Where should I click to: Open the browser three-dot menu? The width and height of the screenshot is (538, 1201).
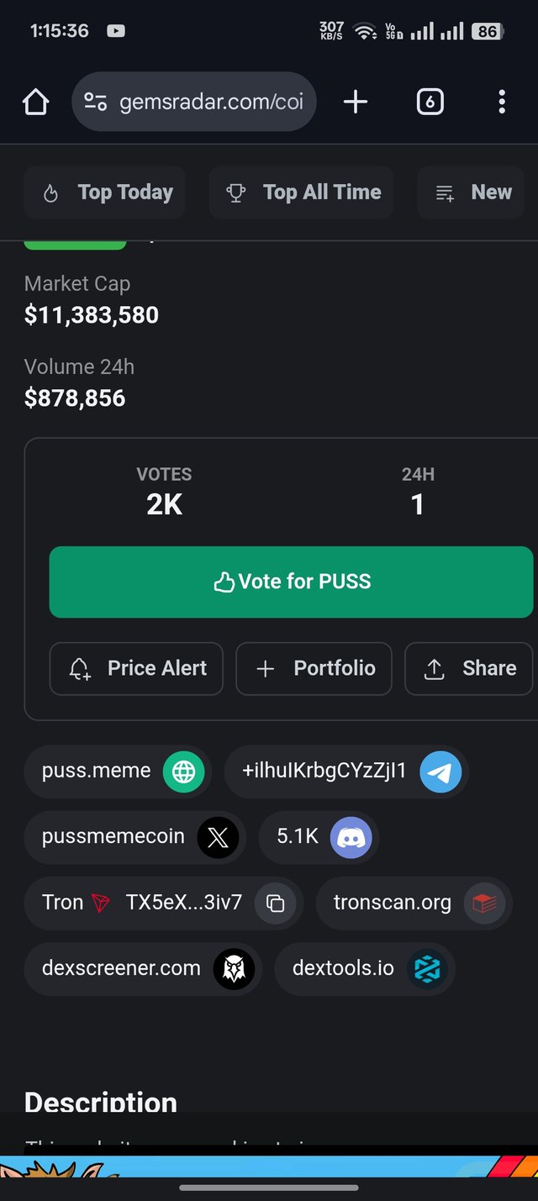[x=502, y=103]
